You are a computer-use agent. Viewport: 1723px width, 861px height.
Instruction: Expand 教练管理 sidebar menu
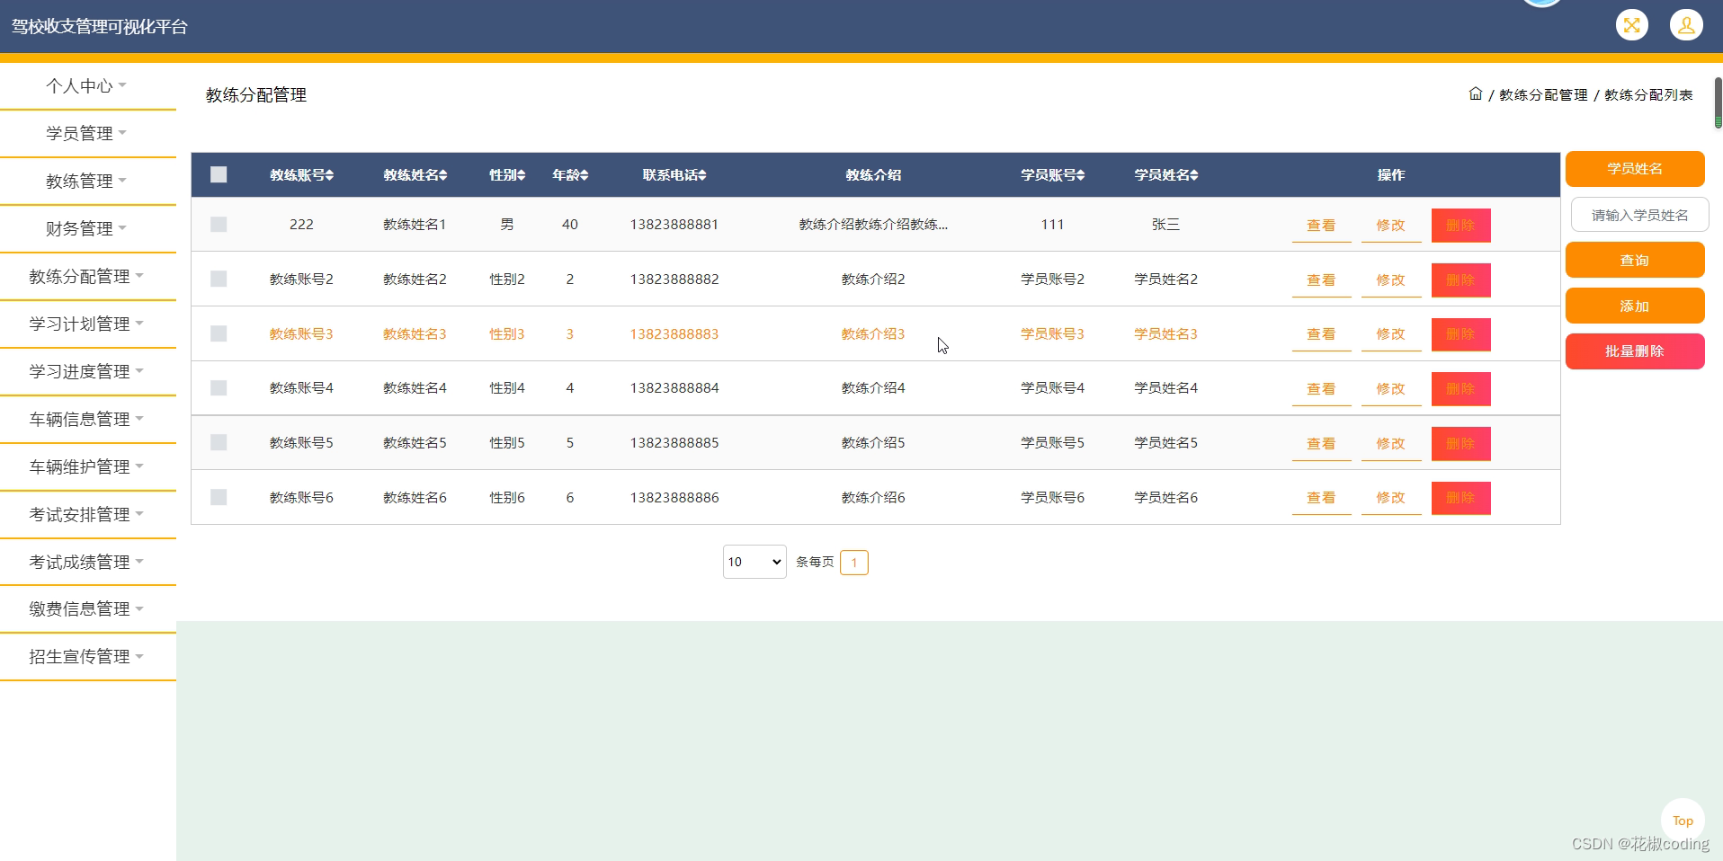coord(87,182)
